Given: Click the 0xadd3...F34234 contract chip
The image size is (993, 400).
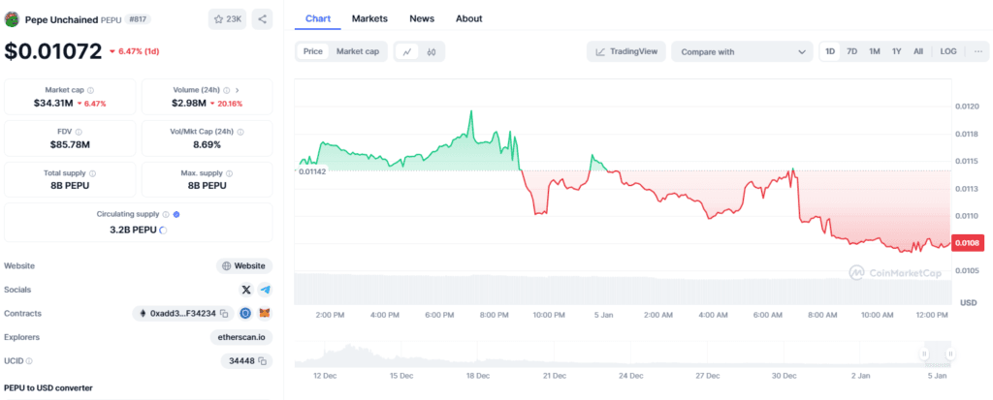Looking at the screenshot, I should click(x=183, y=313).
